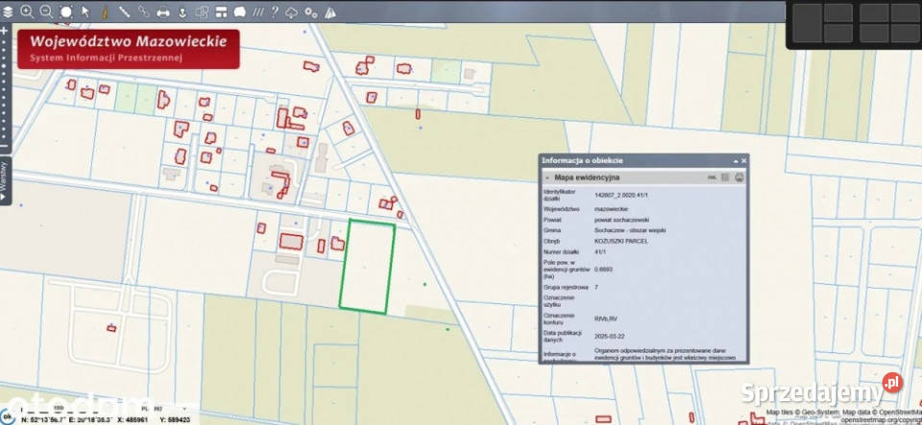Viewport: 922px width, 425px height.
Task: Open the question mark help icon
Action: coord(274,12)
